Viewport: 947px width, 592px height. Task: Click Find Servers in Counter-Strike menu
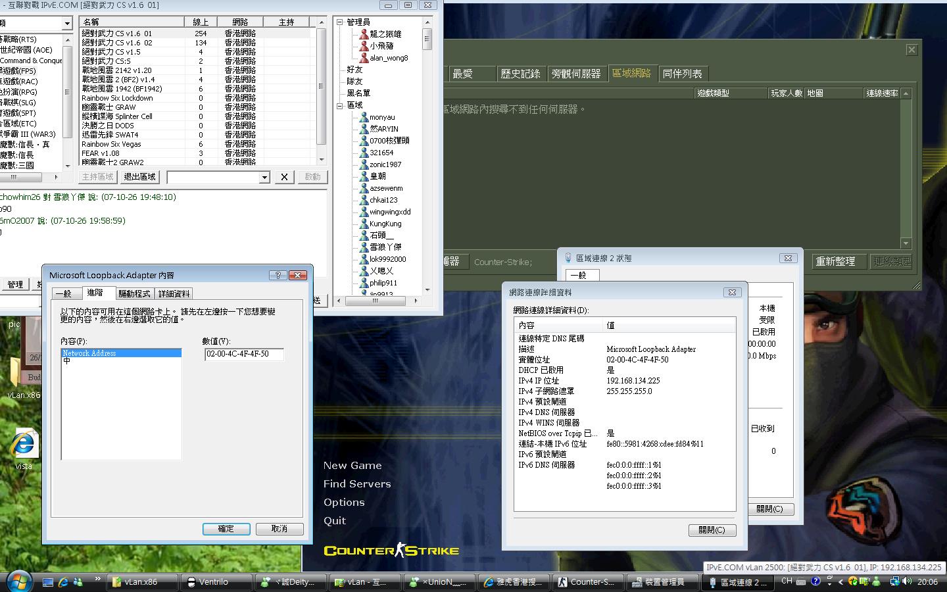(356, 483)
